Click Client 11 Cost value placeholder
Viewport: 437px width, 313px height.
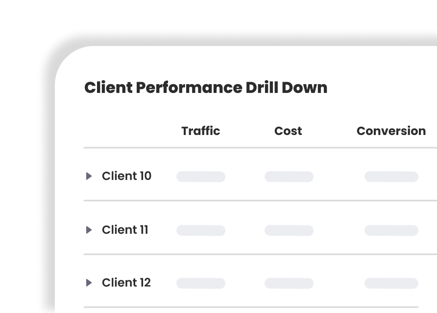289,230
